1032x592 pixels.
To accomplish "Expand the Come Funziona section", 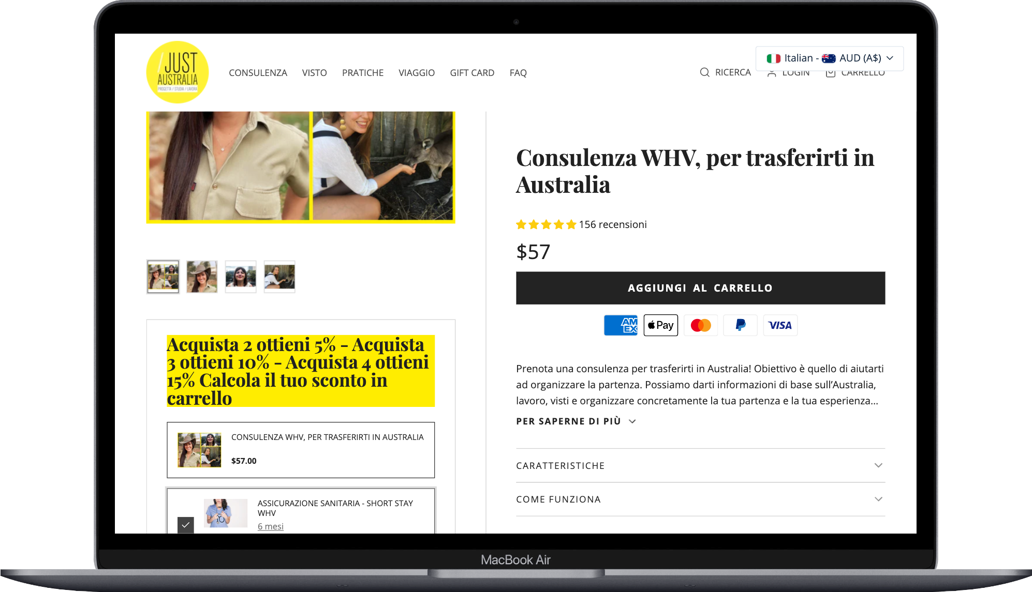I will [700, 499].
